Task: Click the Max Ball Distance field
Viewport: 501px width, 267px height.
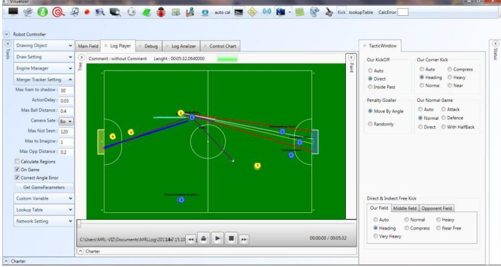Action: pos(66,111)
